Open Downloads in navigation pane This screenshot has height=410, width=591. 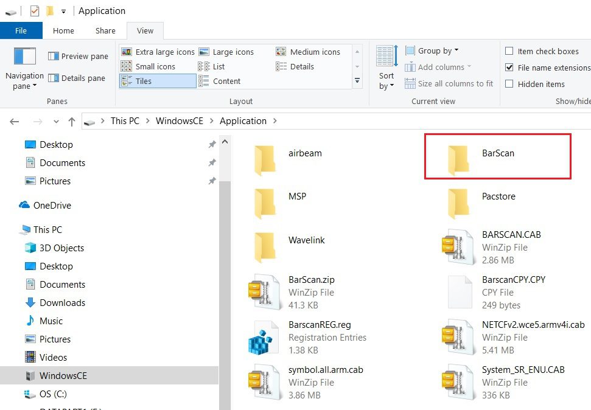pos(55,302)
